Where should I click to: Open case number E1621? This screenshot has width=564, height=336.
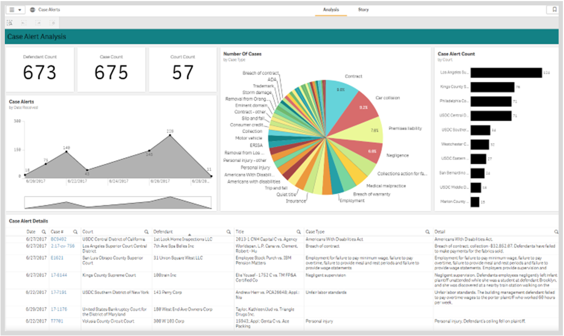[x=56, y=258]
